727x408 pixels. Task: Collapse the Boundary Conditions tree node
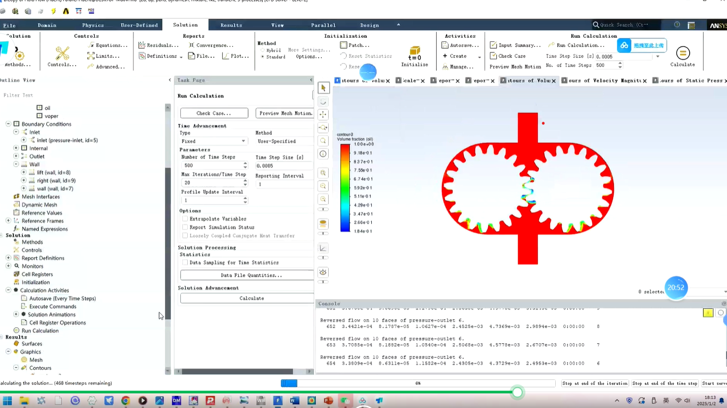(9, 124)
